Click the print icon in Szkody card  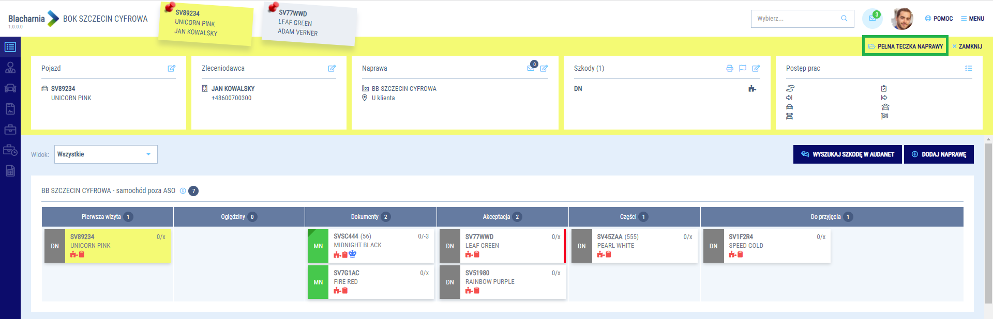tap(729, 68)
